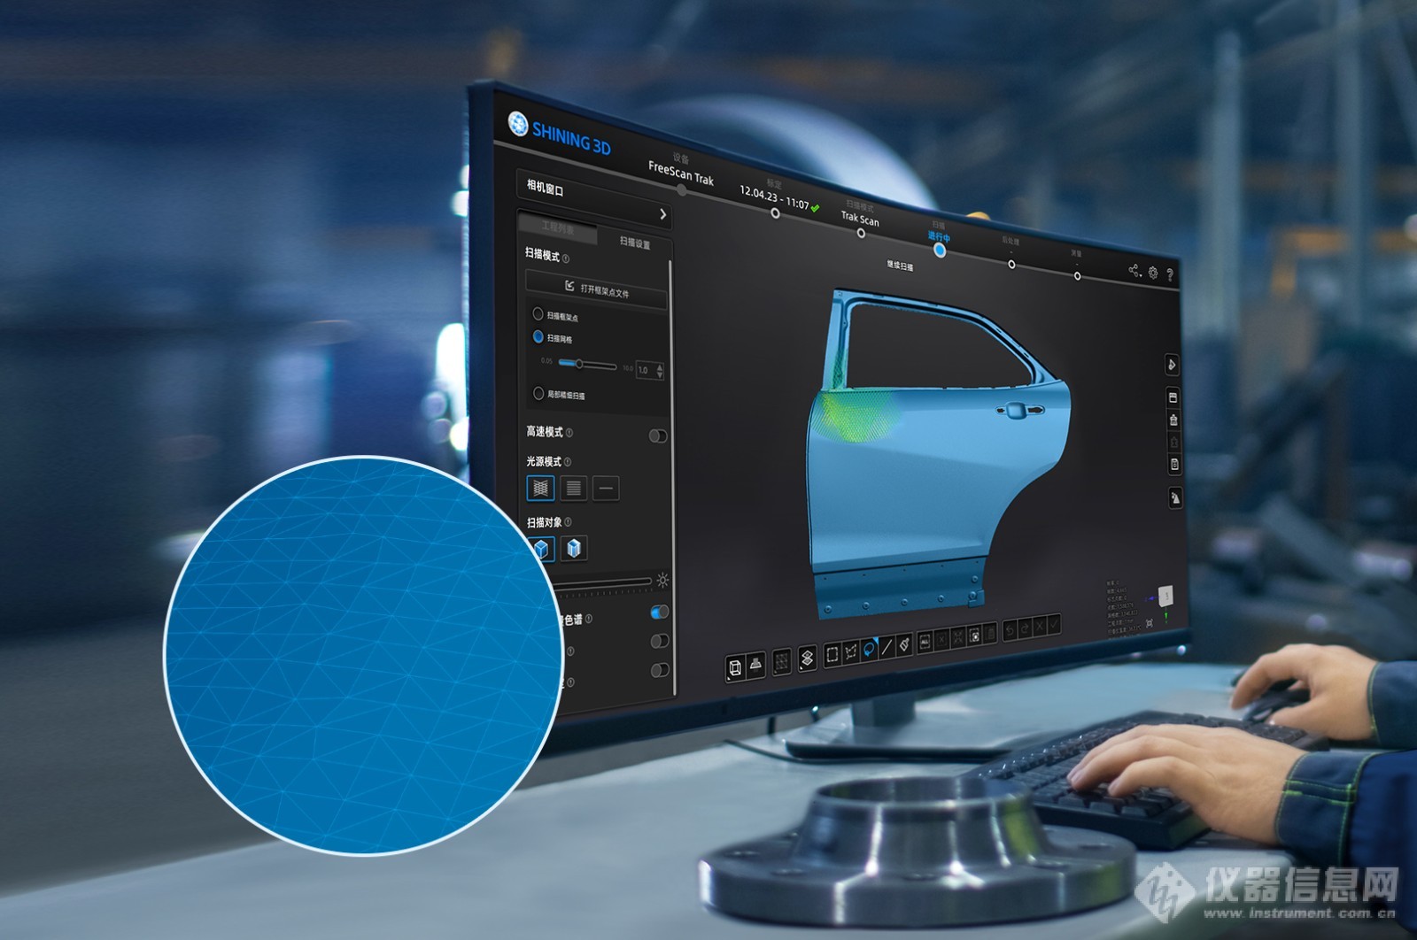1417x940 pixels.
Task: Click info icon beside 扫描模式
Action: pyautogui.click(x=566, y=258)
